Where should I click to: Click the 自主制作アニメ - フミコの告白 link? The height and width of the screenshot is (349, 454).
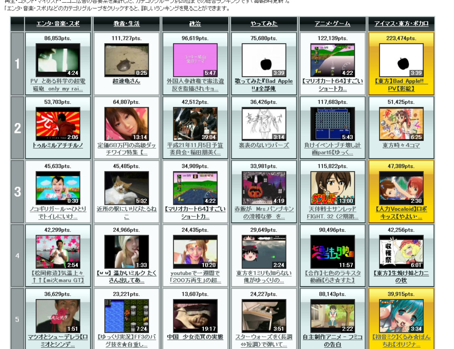pos(332,341)
